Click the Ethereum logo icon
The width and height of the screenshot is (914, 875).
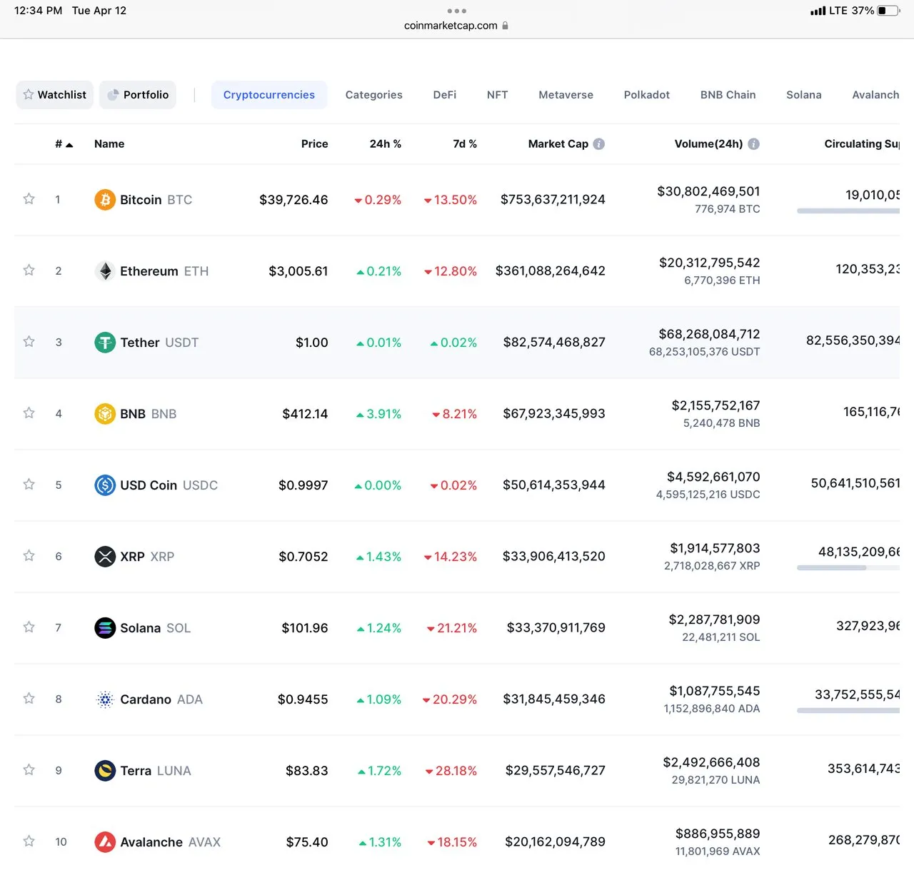click(105, 271)
